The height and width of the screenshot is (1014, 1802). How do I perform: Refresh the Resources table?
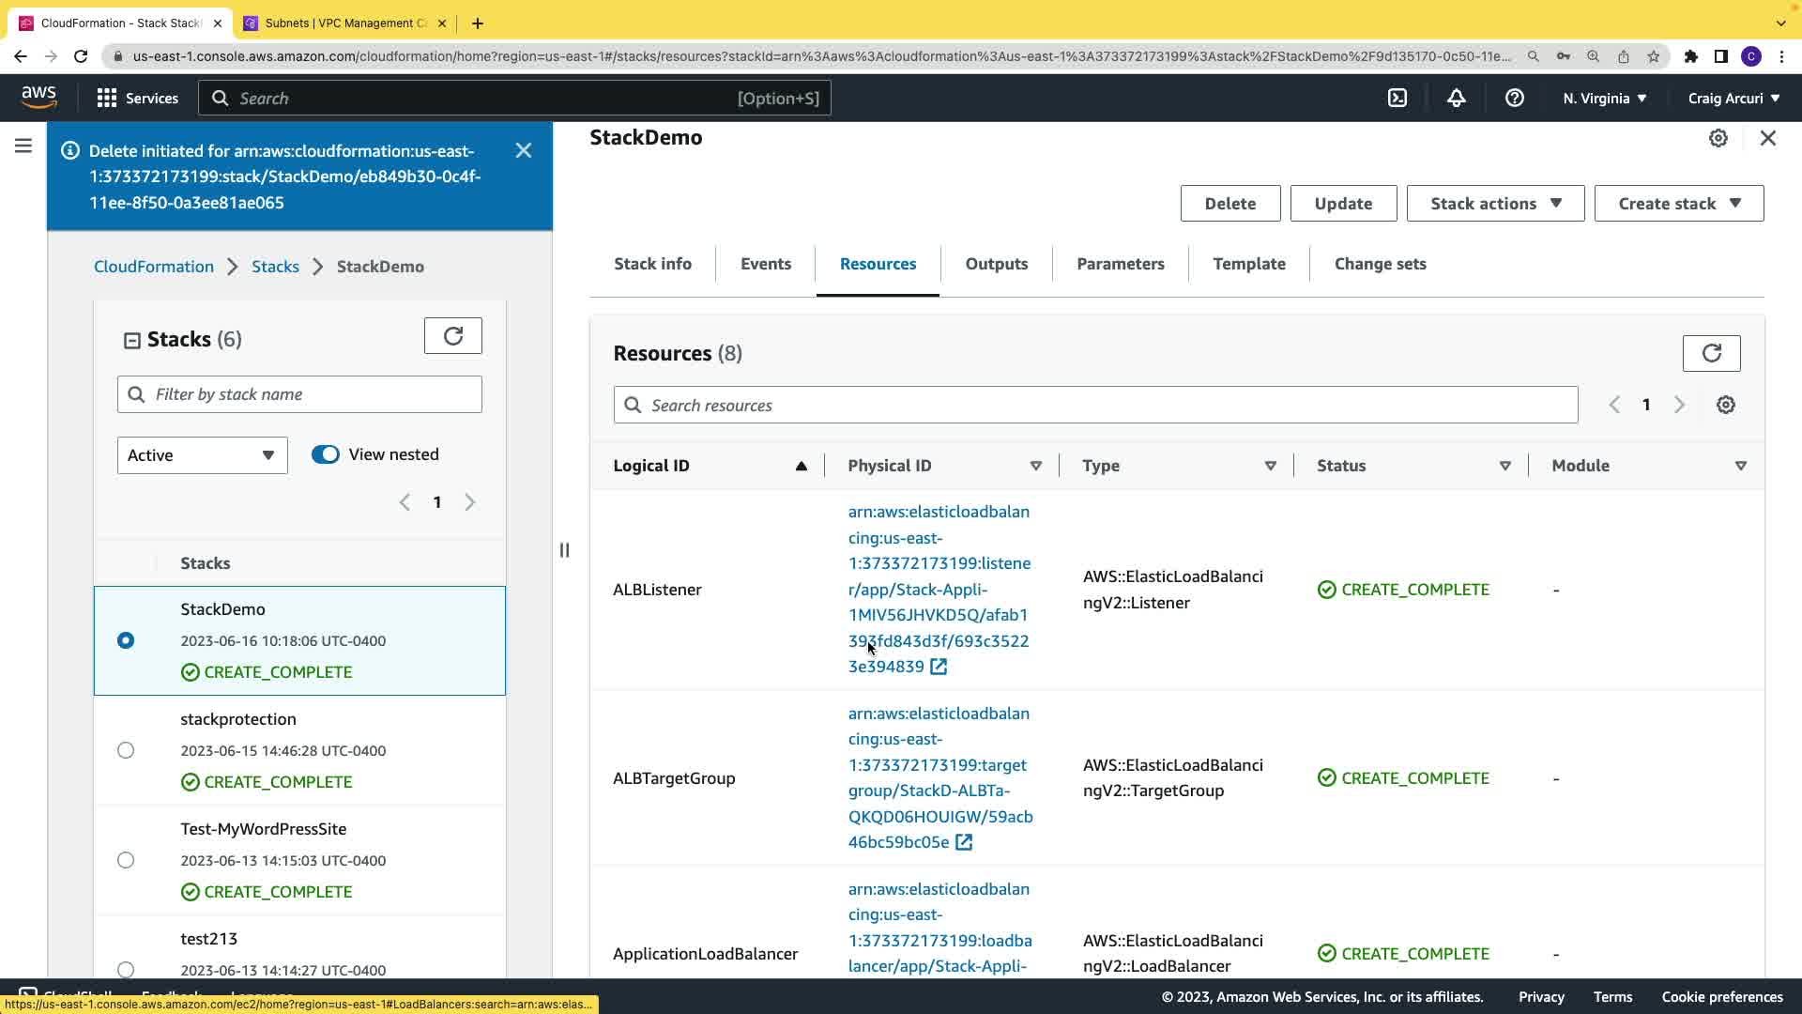(1711, 353)
